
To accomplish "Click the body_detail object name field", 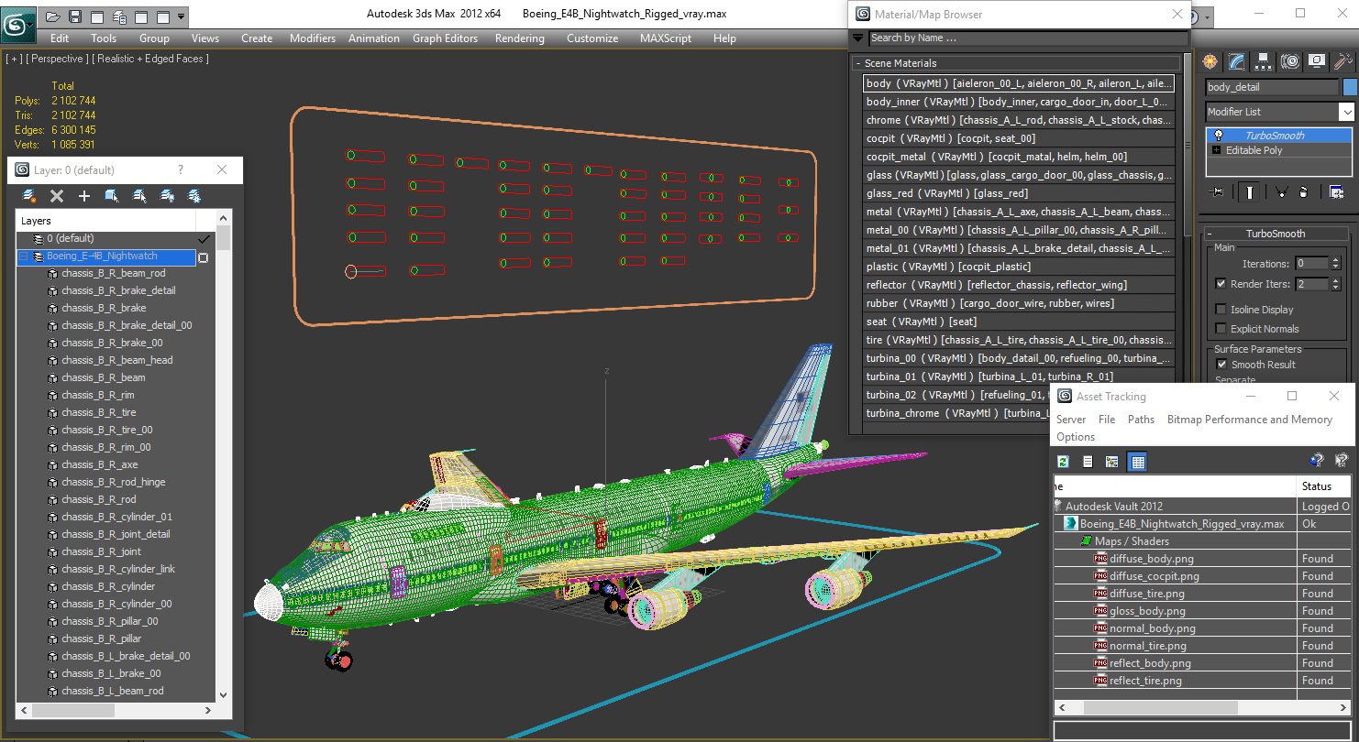I will (x=1272, y=87).
